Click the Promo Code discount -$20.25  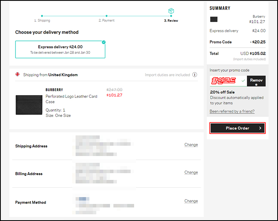[x=258, y=42]
